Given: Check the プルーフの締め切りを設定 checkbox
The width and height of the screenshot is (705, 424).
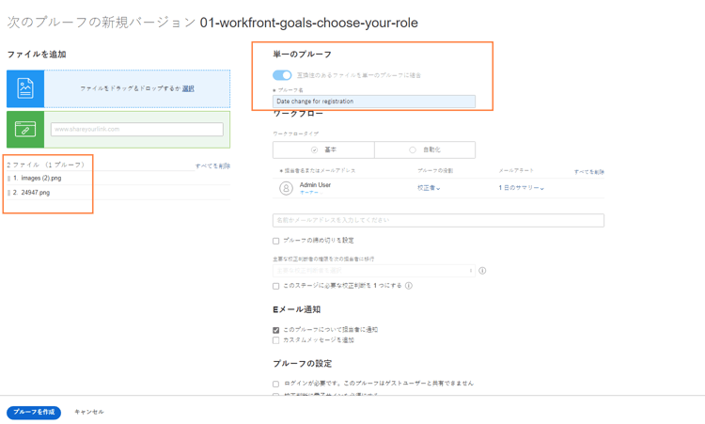Looking at the screenshot, I should click(276, 241).
